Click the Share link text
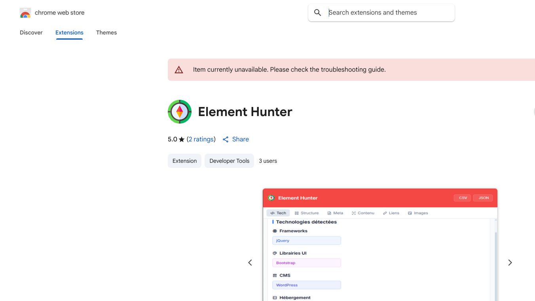535x301 pixels. (241, 139)
